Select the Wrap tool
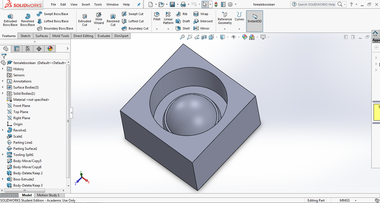The width and height of the screenshot is (380, 203). coord(201,14)
